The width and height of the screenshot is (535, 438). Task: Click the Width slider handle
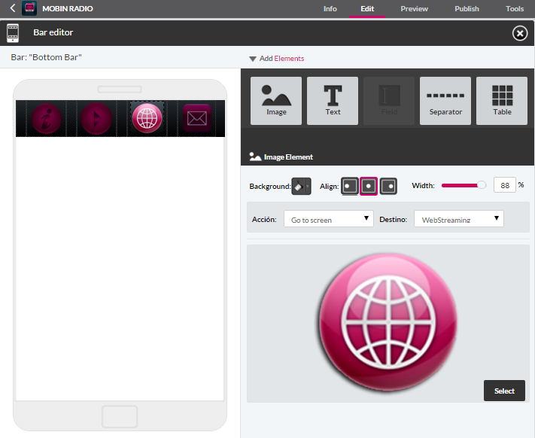[x=482, y=185]
